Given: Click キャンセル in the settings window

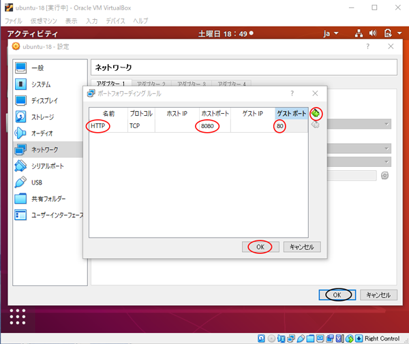Looking at the screenshot, I should [x=378, y=295].
